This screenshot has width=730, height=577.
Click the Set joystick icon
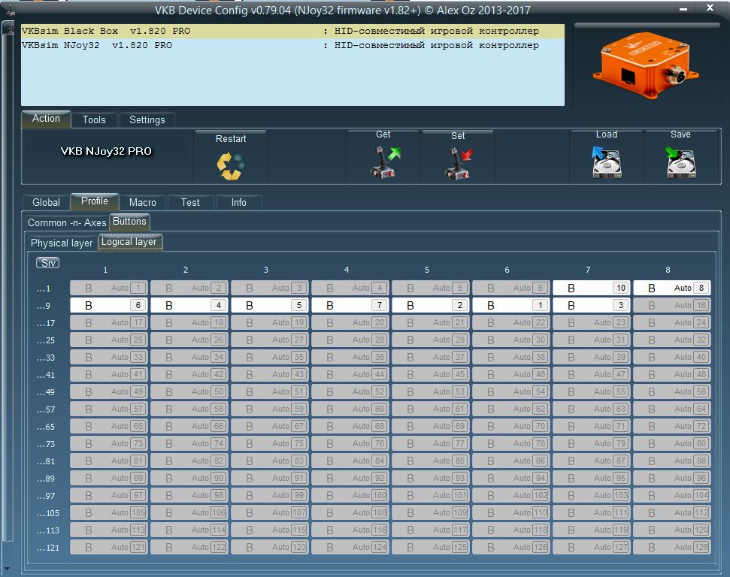458,163
